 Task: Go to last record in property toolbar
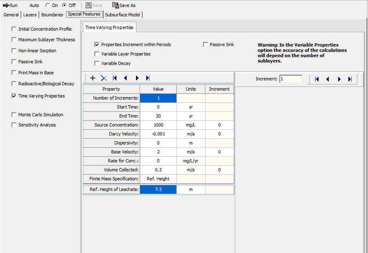pyautogui.click(x=148, y=78)
